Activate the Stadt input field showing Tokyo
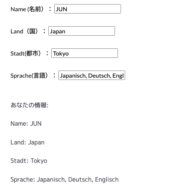The height and width of the screenshot is (194, 173). [x=85, y=53]
